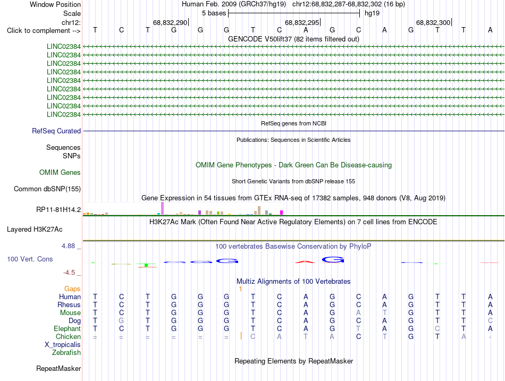Screen dimensions: 505x381
Task: Click the Scale track label
Action: click(72, 13)
